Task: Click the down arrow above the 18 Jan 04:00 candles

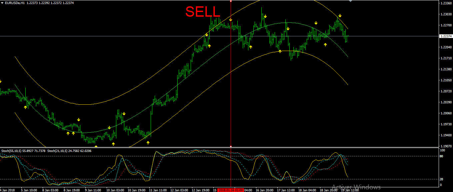Action: click(316, 23)
